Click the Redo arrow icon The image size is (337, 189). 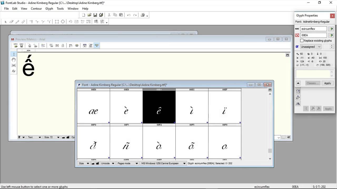coord(135,15)
